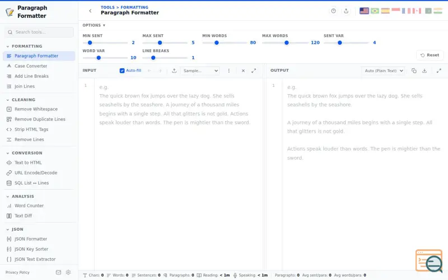The height and width of the screenshot is (280, 448).
Task: Upload a file into the Input panel
Action: (174, 71)
